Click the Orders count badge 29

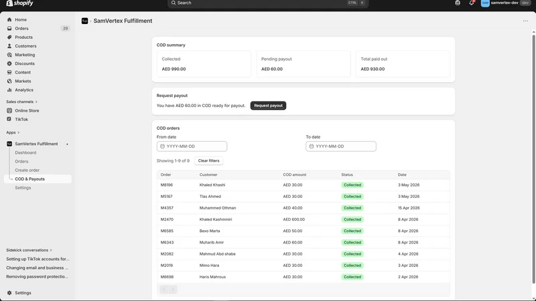(65, 28)
